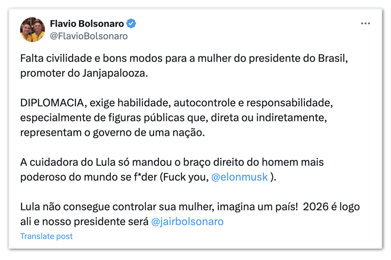The height and width of the screenshot is (260, 391).
Task: Click the display name Flavio Bolsonaro
Action: (87, 23)
